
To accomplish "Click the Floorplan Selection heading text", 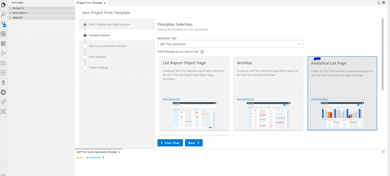I will click(175, 24).
